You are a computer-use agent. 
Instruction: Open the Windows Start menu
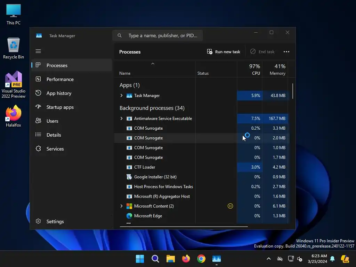click(140, 259)
